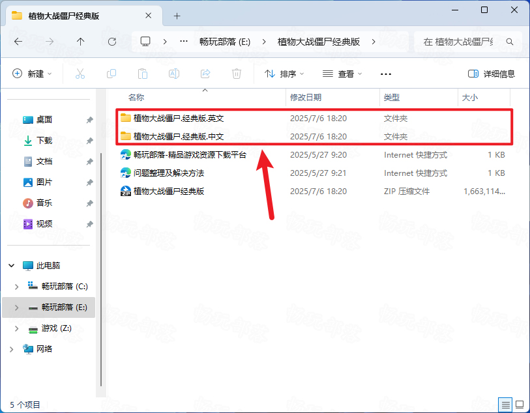This screenshot has width=530, height=413.
Task: Select 此电脑 in the navigation tree
Action: click(x=48, y=266)
